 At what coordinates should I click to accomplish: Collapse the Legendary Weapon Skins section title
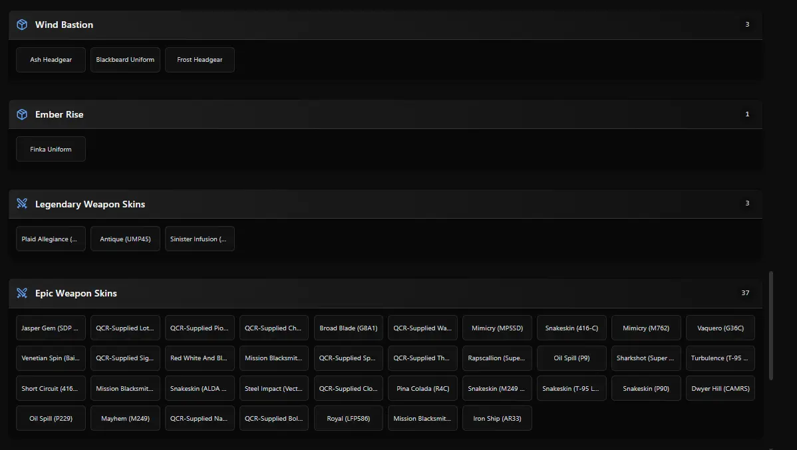(90, 204)
